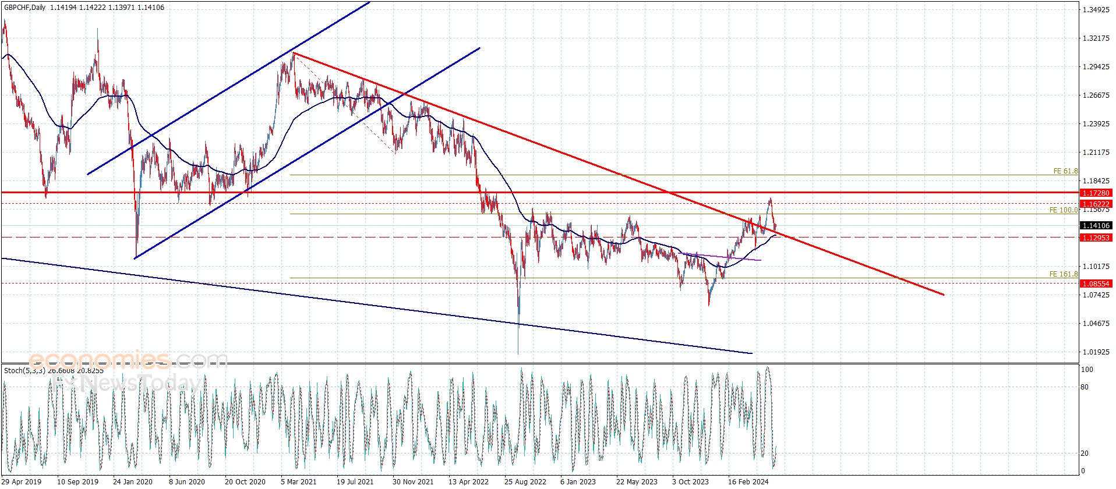
Task: Click the 29 Apr 2019 date marker
Action: click(22, 481)
